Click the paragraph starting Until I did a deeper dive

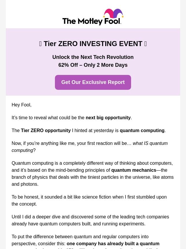pyautogui.click(x=90, y=220)
